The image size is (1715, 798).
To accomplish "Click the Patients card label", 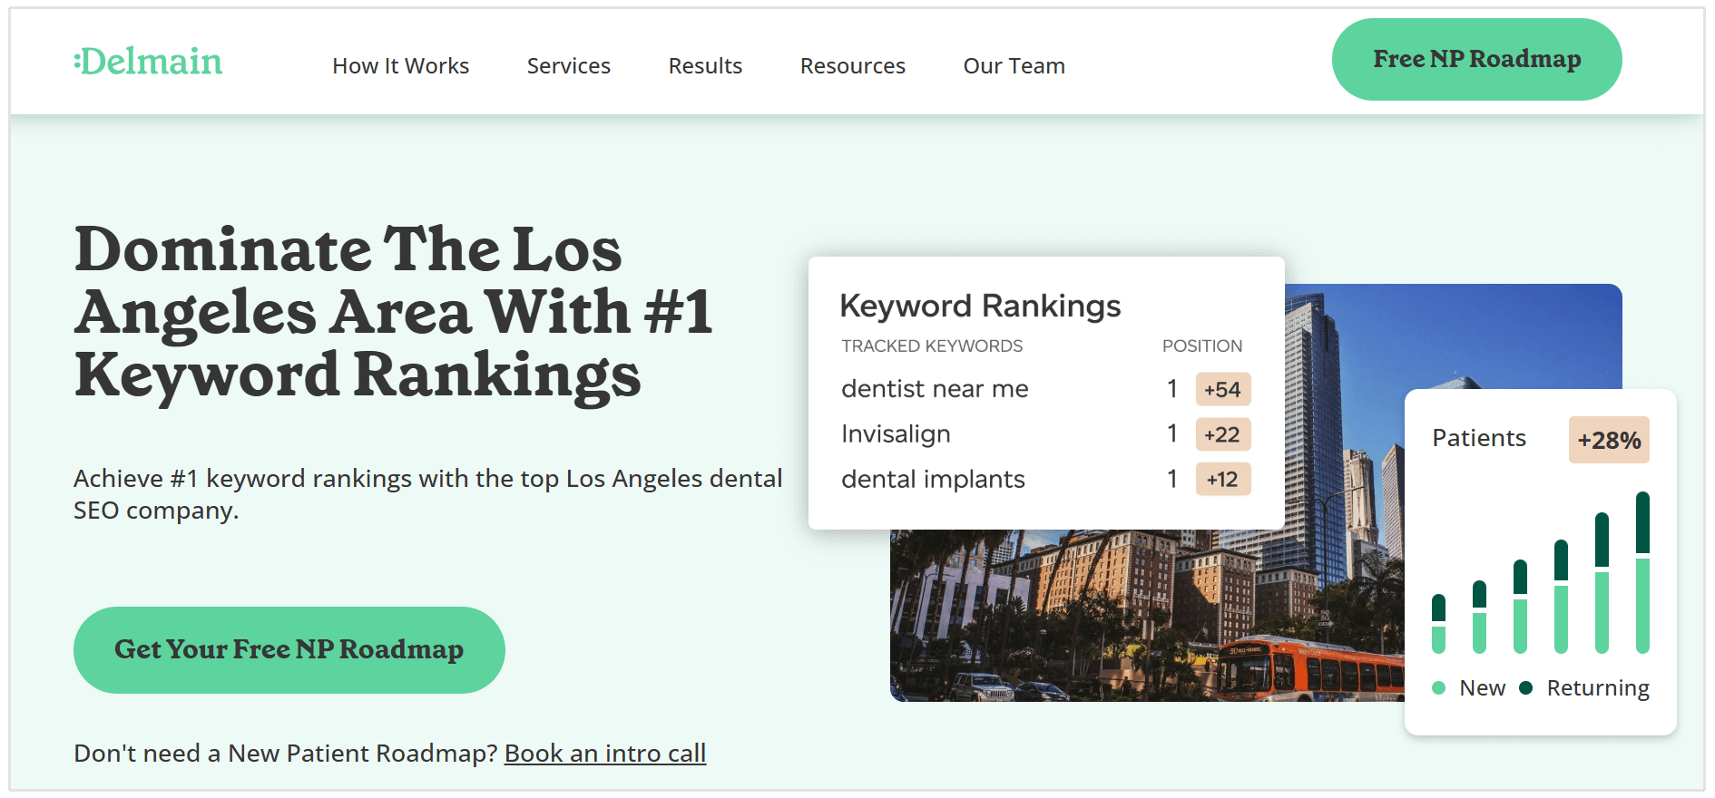I will 1479,438.
